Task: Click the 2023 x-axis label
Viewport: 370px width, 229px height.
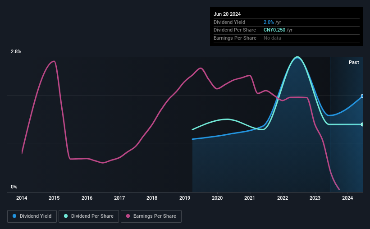Action: tap(315, 198)
